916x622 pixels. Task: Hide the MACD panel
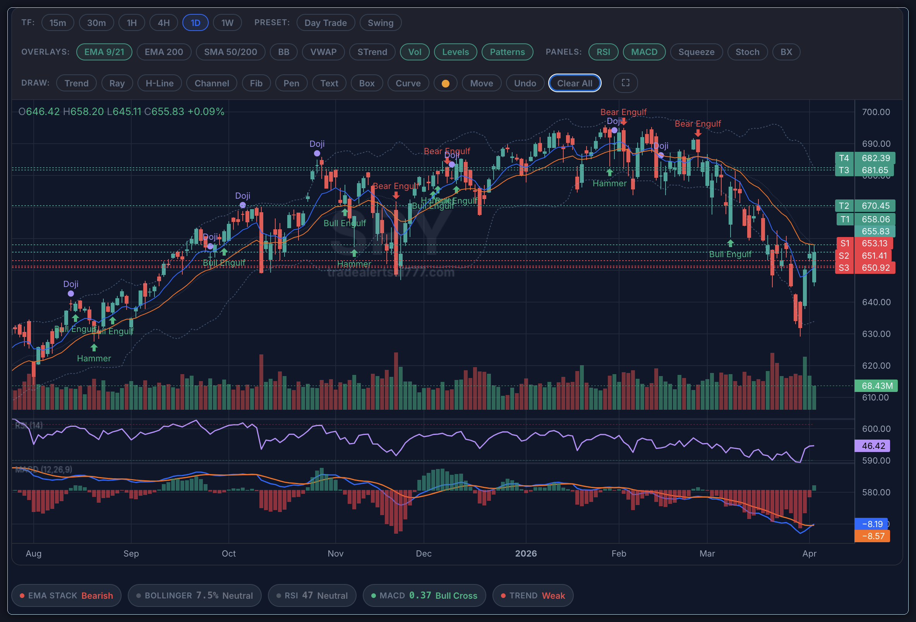[x=645, y=52]
